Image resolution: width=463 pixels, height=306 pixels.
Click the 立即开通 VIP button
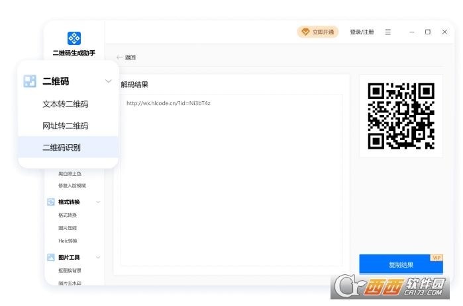click(318, 32)
